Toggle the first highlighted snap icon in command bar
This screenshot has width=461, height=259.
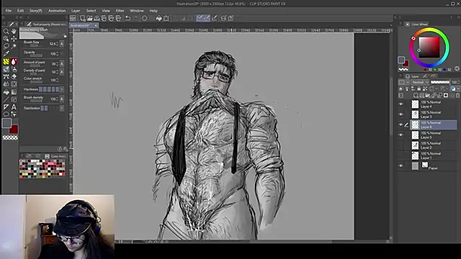200,18
